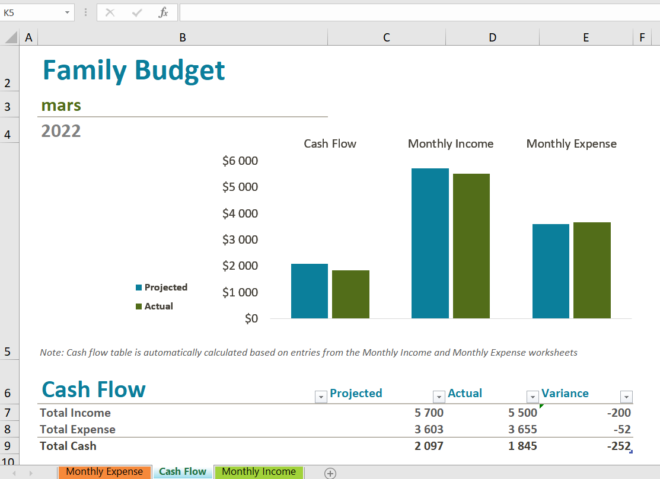
Task: Click the Cancel X in formula bar
Action: [x=110, y=12]
